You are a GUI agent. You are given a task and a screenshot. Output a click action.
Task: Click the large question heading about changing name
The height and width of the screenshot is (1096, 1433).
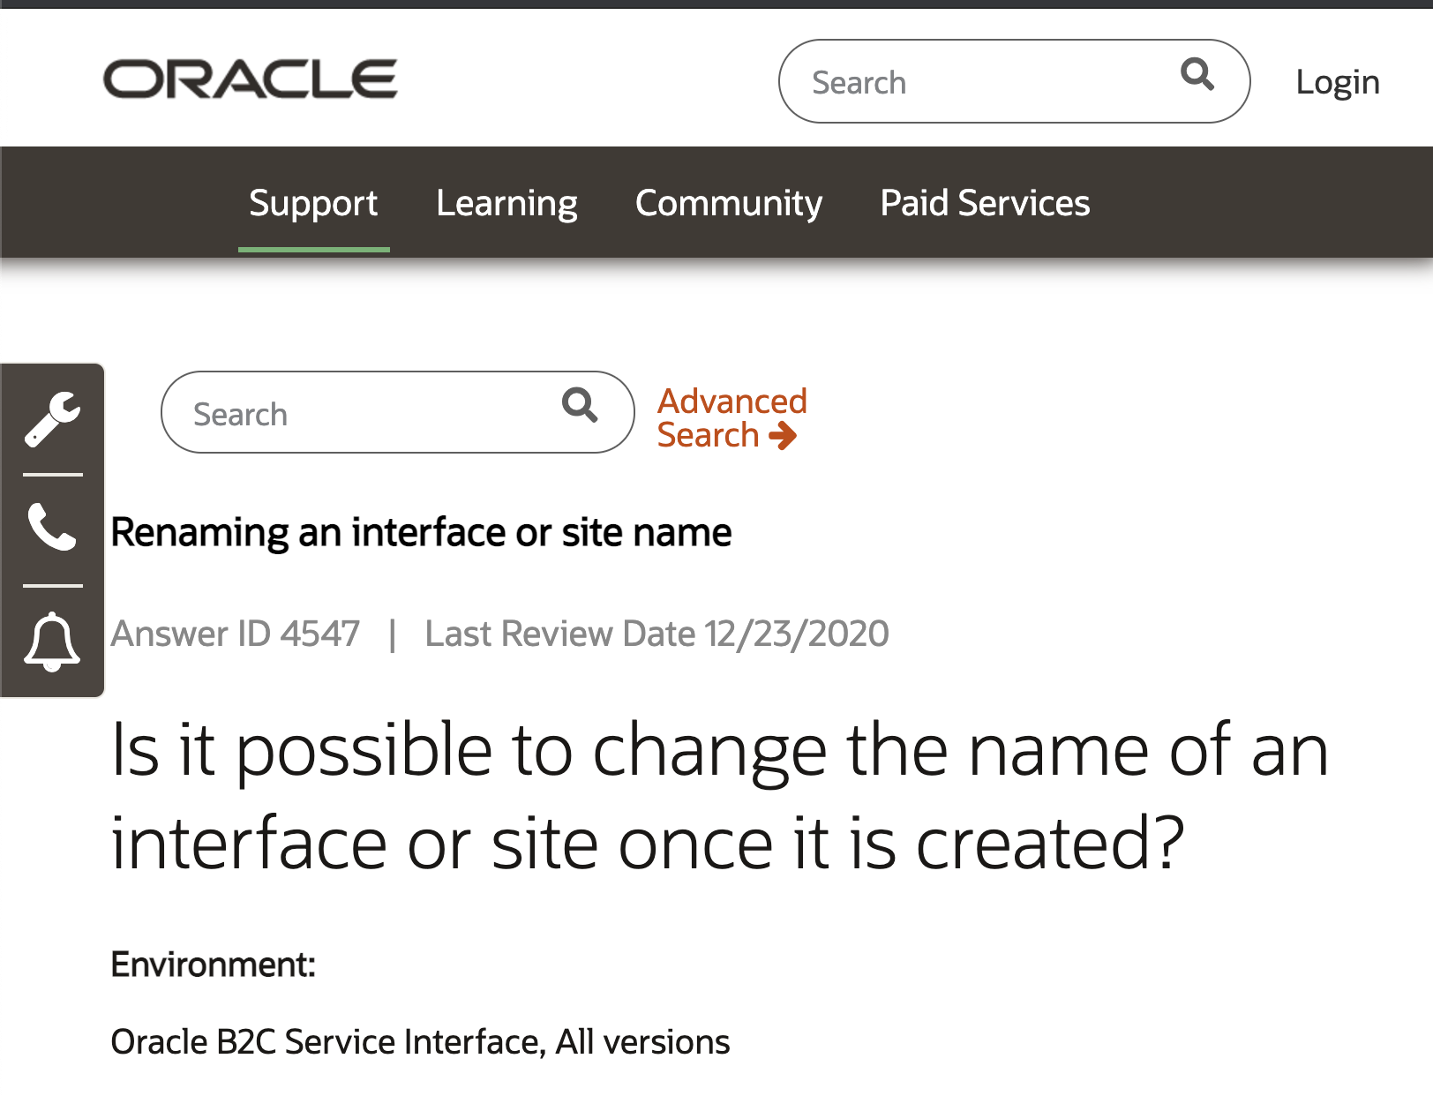click(x=719, y=796)
